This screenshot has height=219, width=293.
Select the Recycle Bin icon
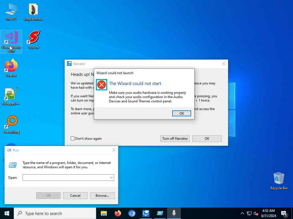(279, 181)
